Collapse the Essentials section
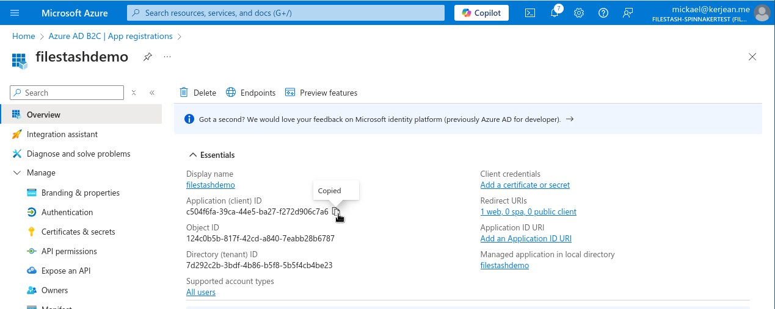This screenshot has height=309, width=775. pyautogui.click(x=193, y=155)
